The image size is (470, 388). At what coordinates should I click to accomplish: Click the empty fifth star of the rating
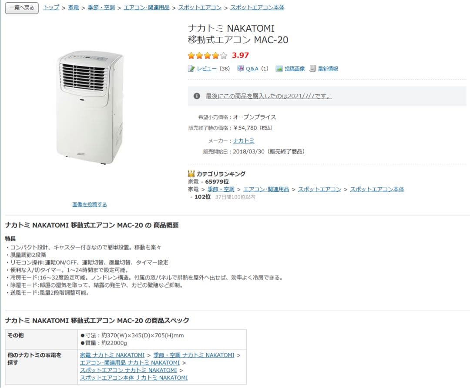click(223, 56)
